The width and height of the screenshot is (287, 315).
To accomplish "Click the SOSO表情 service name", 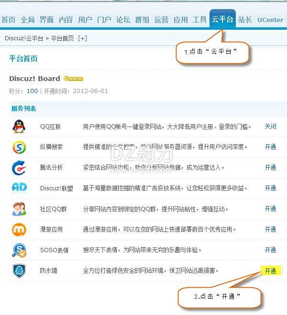I will pos(55,250).
